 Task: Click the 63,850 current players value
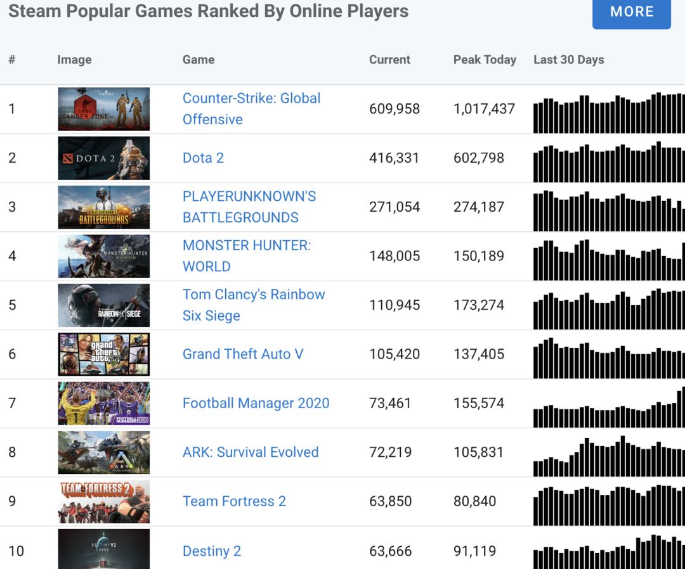(x=390, y=501)
